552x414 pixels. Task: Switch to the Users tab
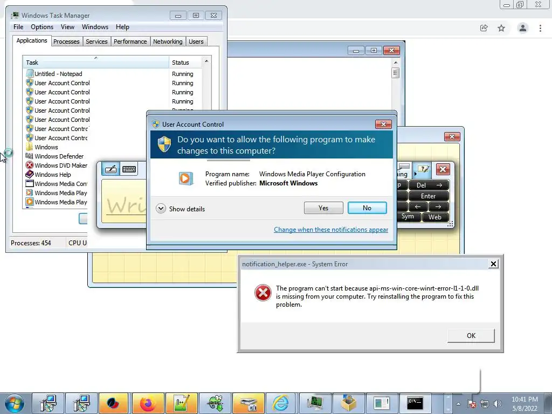(x=196, y=42)
